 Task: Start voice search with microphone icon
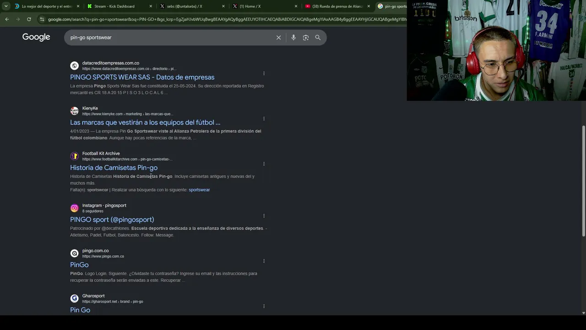(293, 38)
